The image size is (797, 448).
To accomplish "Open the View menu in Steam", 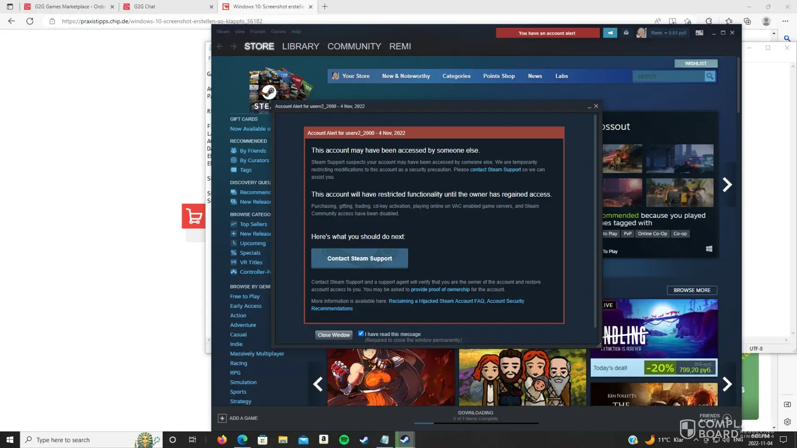I will [240, 32].
